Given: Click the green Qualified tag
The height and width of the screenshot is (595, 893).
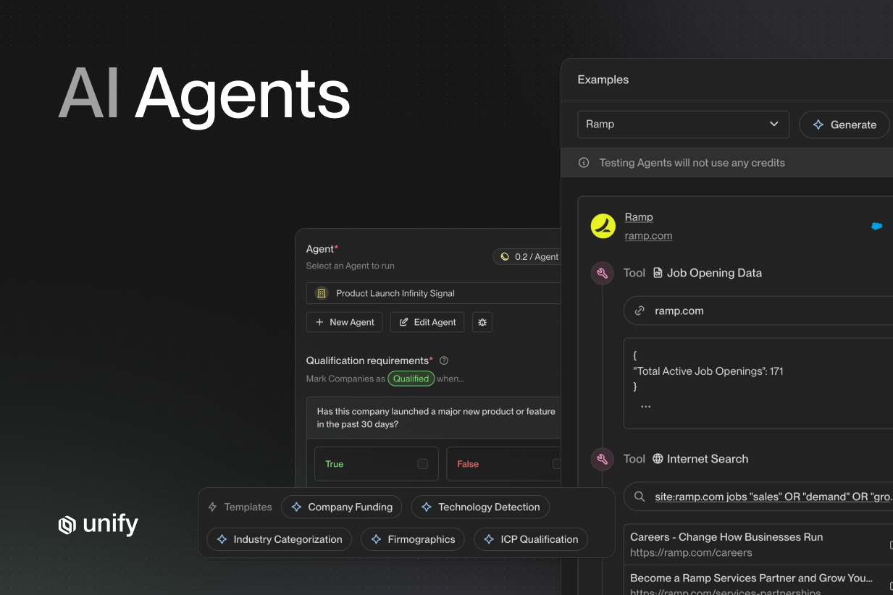Looking at the screenshot, I should pyautogui.click(x=411, y=379).
